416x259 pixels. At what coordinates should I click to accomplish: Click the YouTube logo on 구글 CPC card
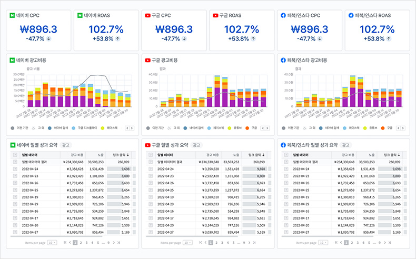click(x=147, y=16)
